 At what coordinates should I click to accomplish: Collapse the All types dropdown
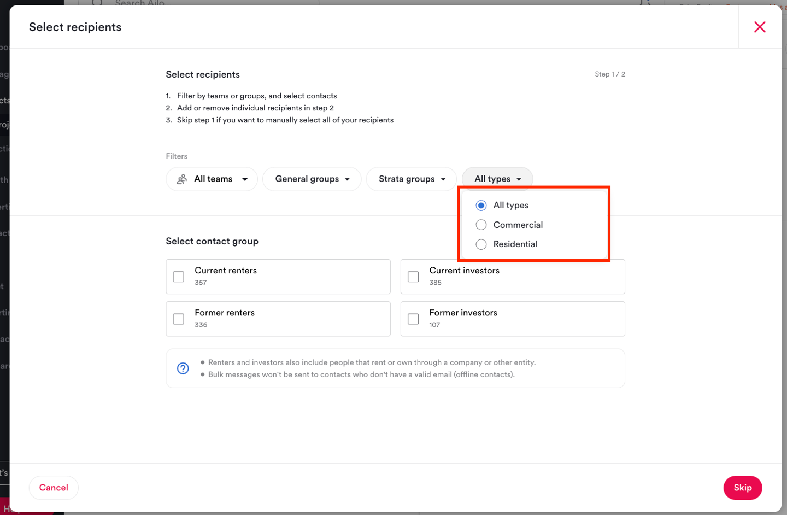(497, 179)
